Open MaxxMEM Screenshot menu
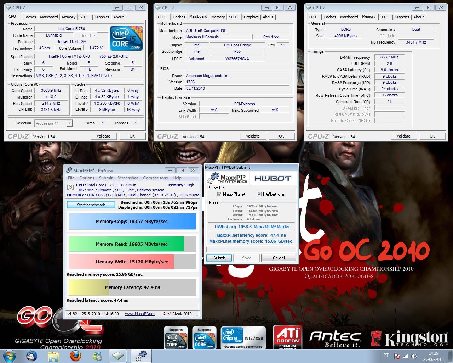The width and height of the screenshot is (453, 363). 128,178
